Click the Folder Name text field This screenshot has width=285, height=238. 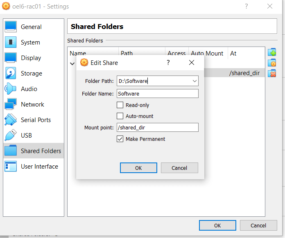(x=157, y=93)
